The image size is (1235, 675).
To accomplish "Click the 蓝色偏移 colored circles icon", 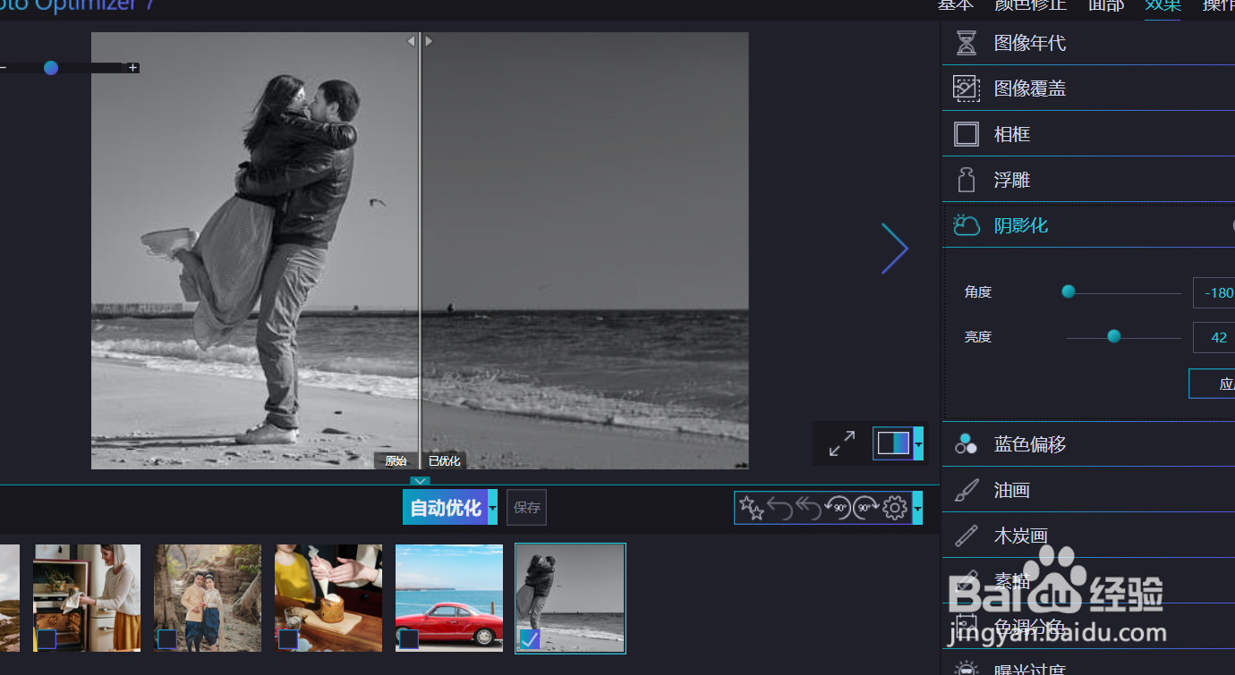I will tap(966, 444).
